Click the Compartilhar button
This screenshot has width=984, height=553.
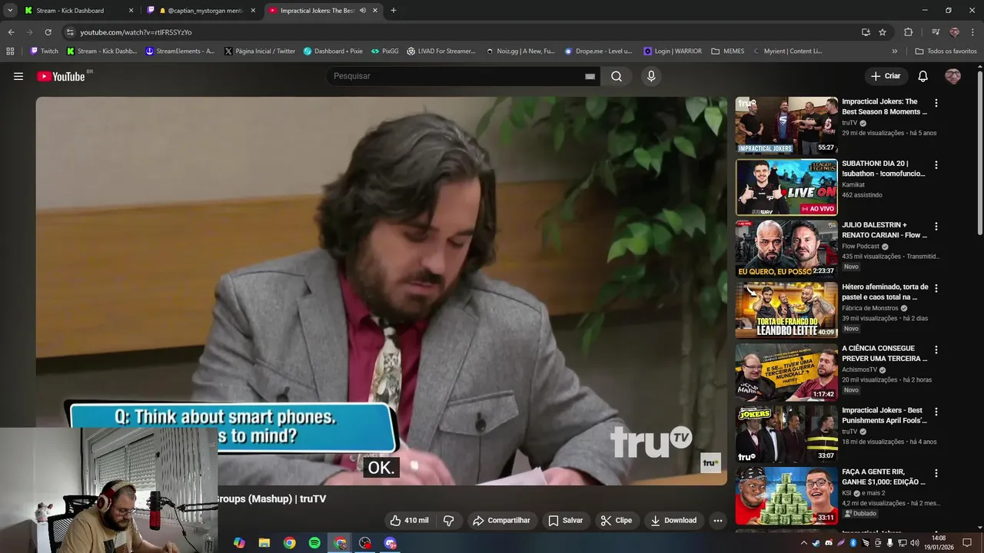(501, 520)
